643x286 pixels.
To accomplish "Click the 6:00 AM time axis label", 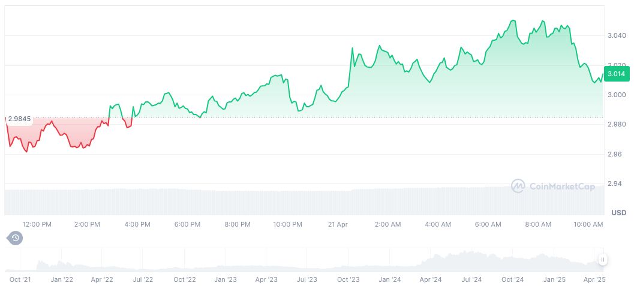I will coord(488,224).
